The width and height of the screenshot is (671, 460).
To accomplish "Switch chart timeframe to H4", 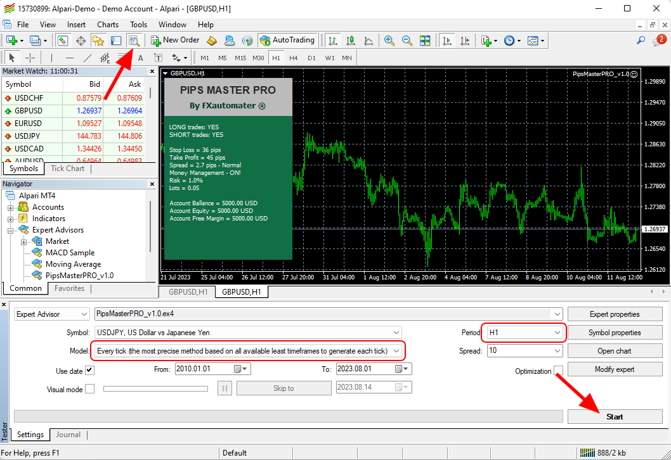I will 293,58.
